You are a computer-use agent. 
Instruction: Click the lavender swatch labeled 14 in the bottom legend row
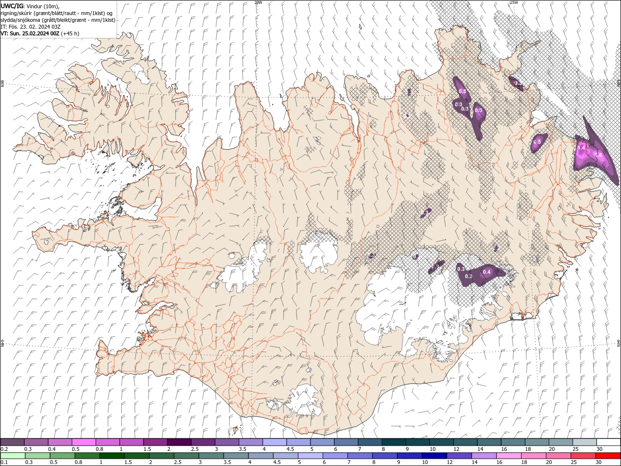(x=483, y=456)
